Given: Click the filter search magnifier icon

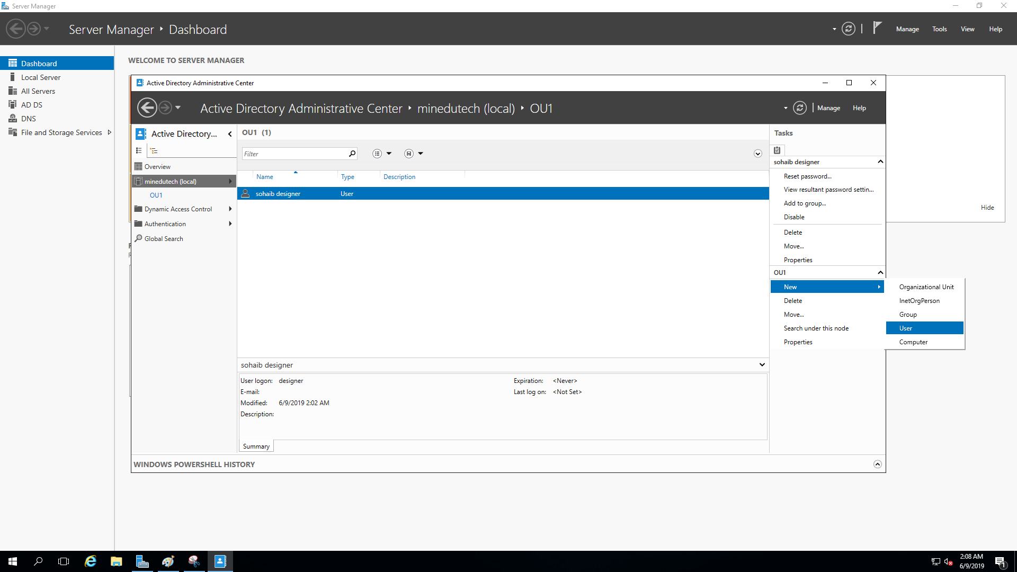Looking at the screenshot, I should coord(352,154).
